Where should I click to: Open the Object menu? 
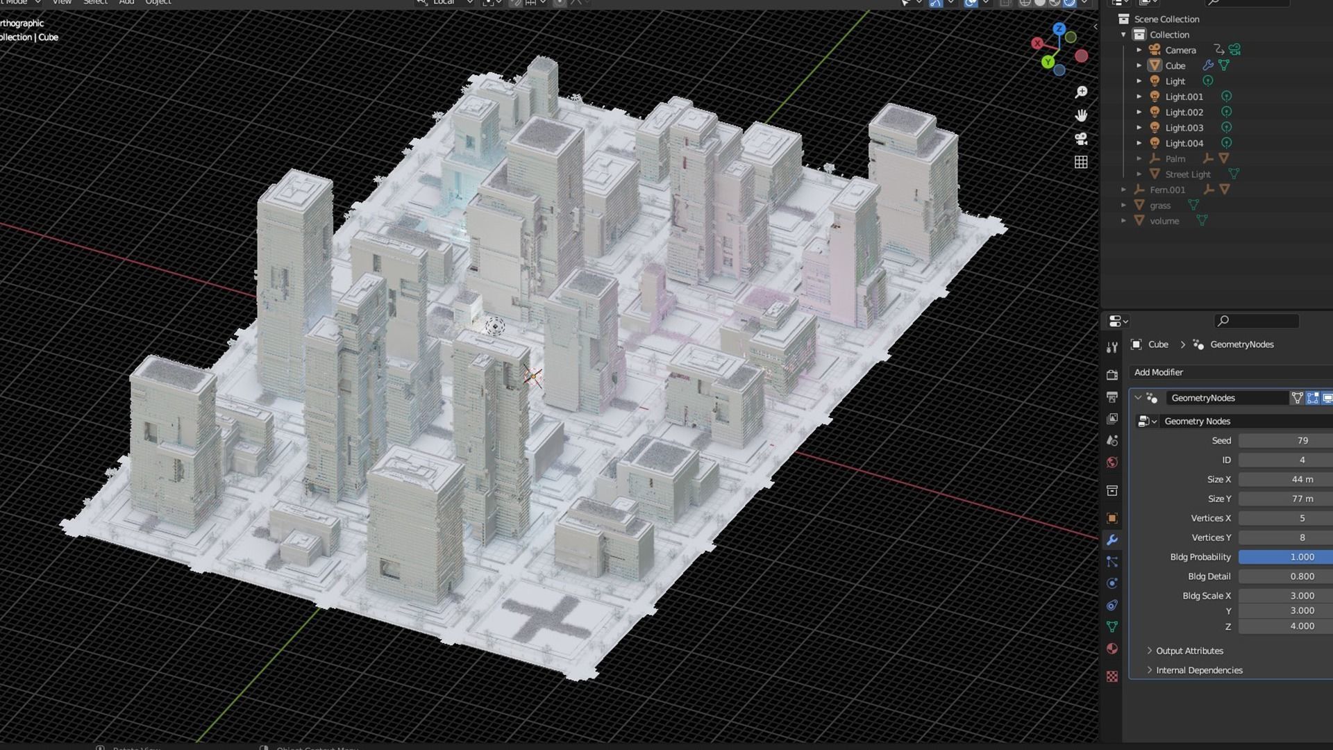158,2
